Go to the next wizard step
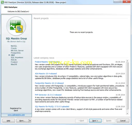The height and width of the screenshot is (125, 132). (x=95, y=121)
